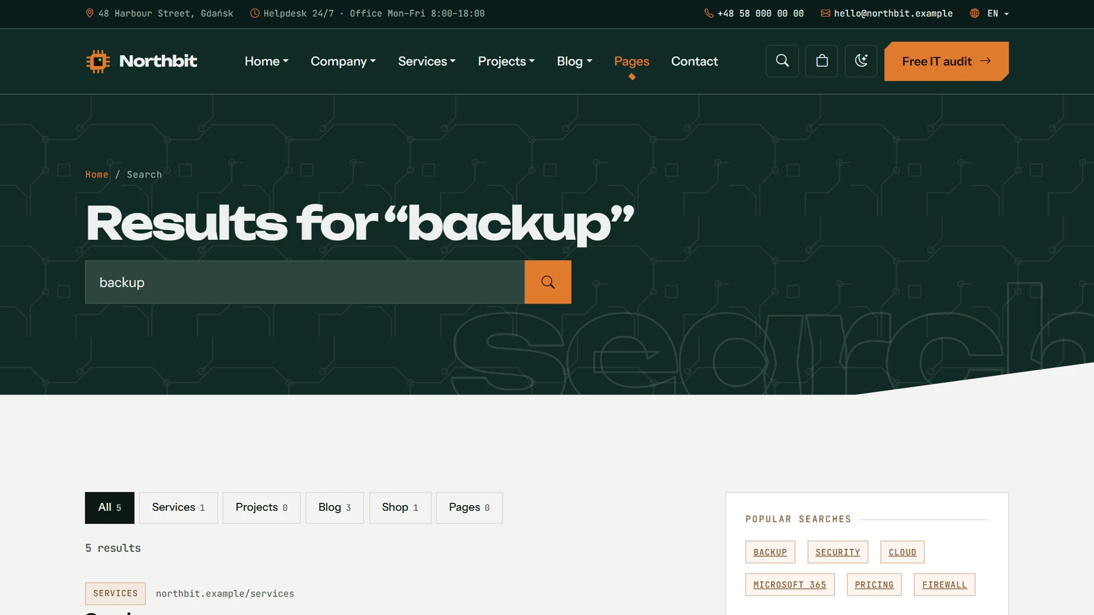The width and height of the screenshot is (1094, 615).
Task: Filter results by Pages 0 tab
Action: tap(470, 507)
